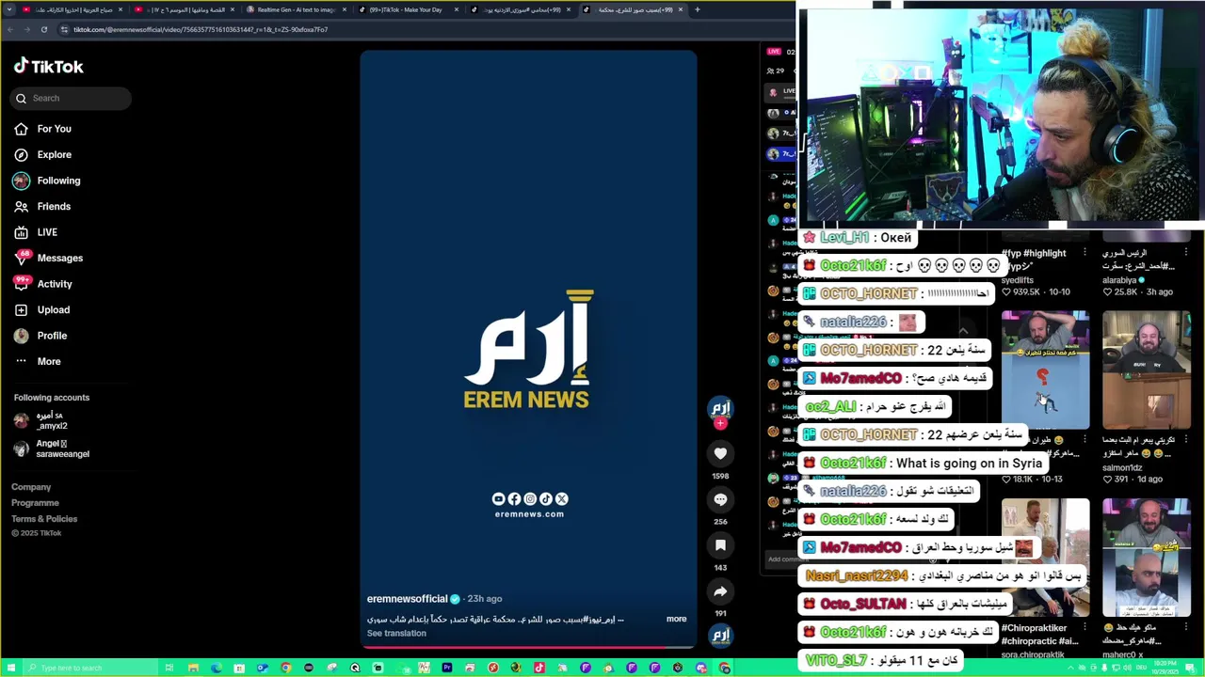Open the syedlifts video options menu

(x=1084, y=253)
